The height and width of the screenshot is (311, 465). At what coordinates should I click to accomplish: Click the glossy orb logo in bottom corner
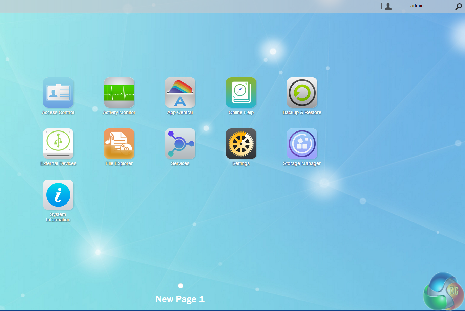point(443,291)
